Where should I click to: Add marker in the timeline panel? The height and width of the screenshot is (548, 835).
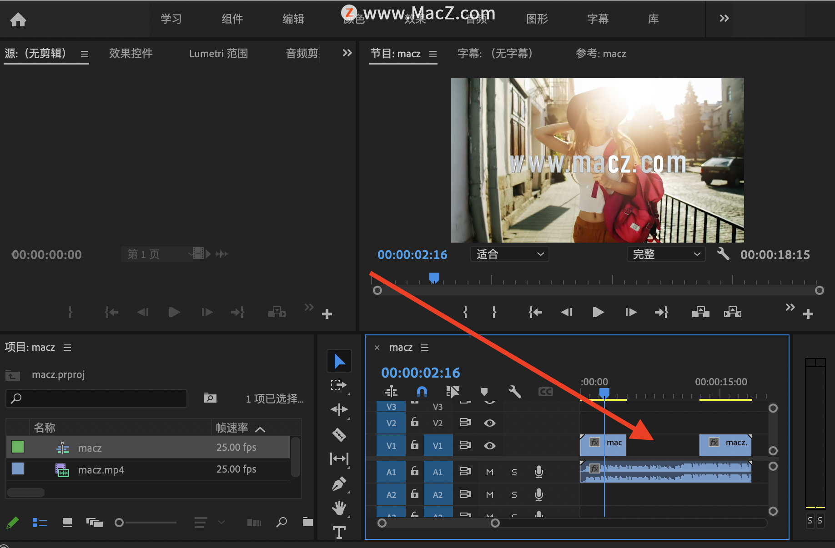click(x=484, y=391)
